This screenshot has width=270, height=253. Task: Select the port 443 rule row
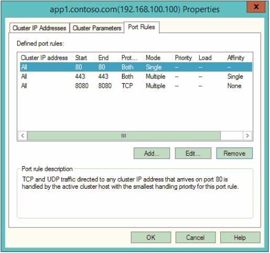pos(136,76)
